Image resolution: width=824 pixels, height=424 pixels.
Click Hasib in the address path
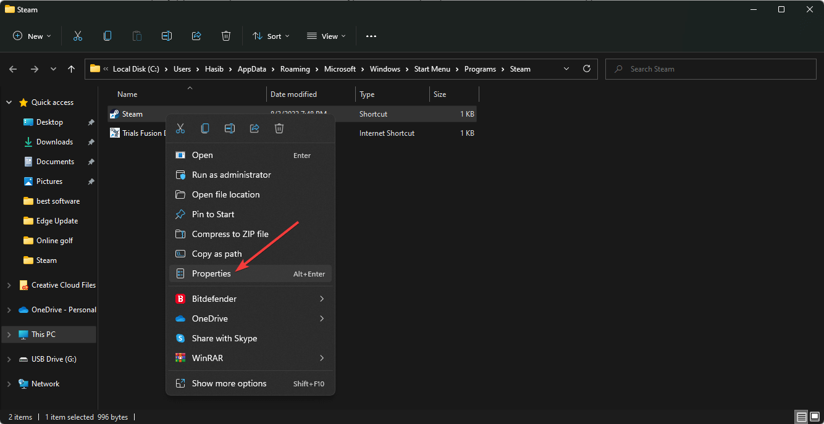214,69
